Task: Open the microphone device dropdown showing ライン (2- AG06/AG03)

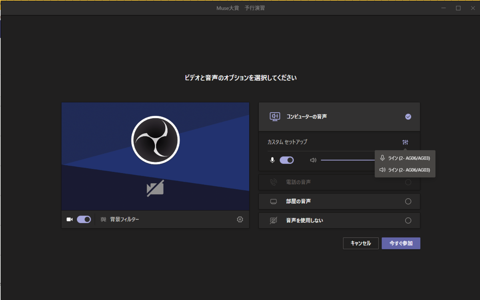Action: [x=405, y=158]
